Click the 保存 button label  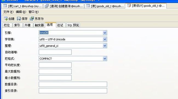[x=25, y=19]
